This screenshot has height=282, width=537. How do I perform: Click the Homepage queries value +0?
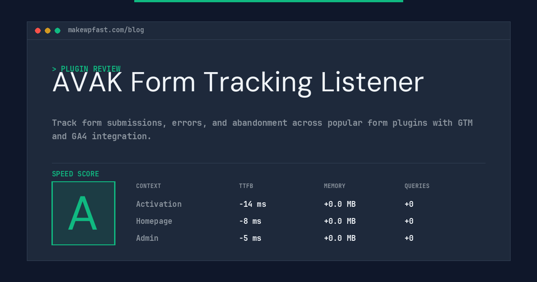(409, 221)
